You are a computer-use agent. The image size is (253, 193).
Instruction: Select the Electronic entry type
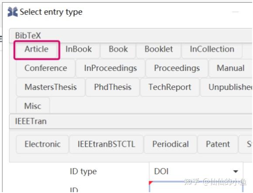click(43, 144)
